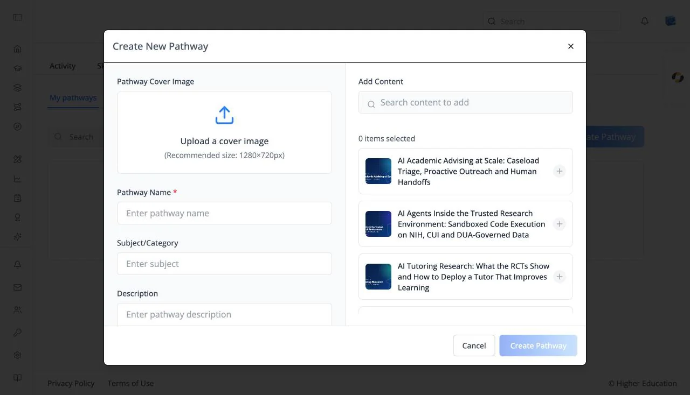Viewport: 690px width, 395px height.
Task: Open the clipboard sidebar icon
Action: [x=18, y=198]
